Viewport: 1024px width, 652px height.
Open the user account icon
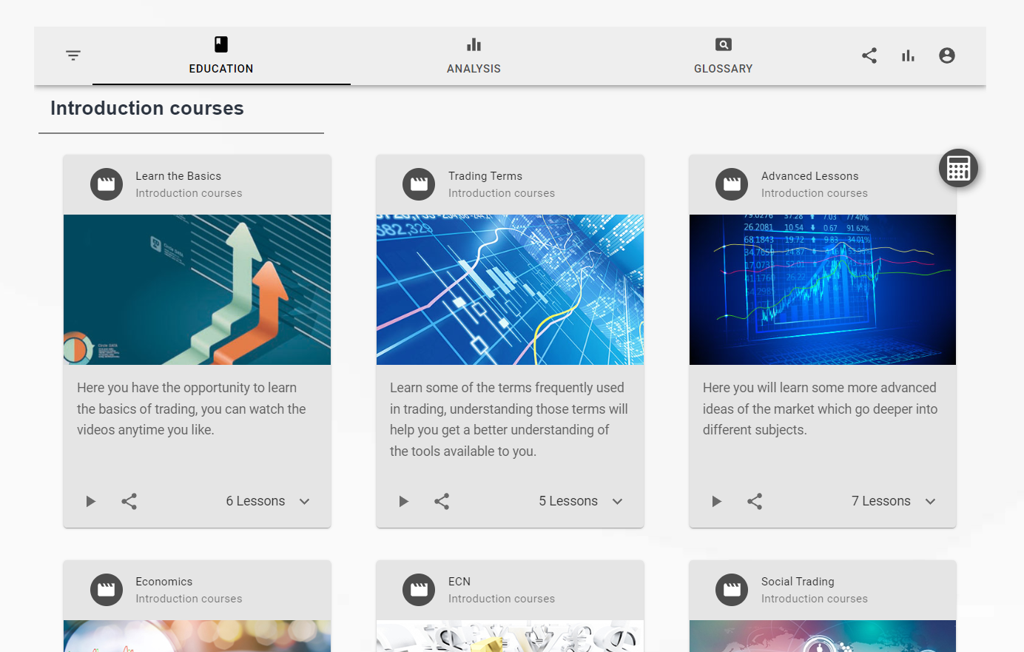click(x=946, y=56)
